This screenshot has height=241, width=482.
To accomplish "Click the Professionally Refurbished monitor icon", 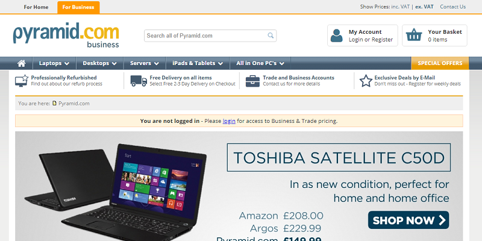I will (22, 81).
